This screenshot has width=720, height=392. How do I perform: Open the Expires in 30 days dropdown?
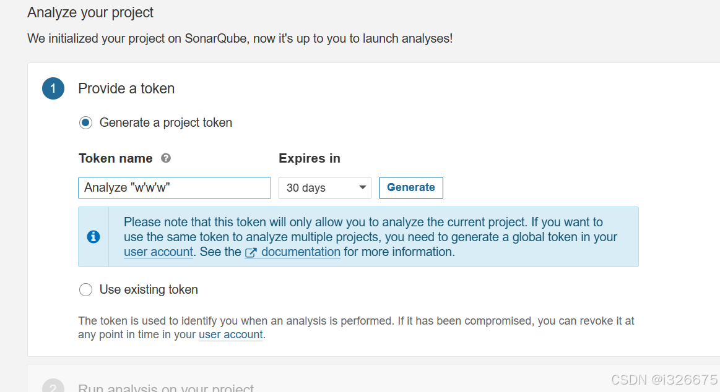(324, 188)
